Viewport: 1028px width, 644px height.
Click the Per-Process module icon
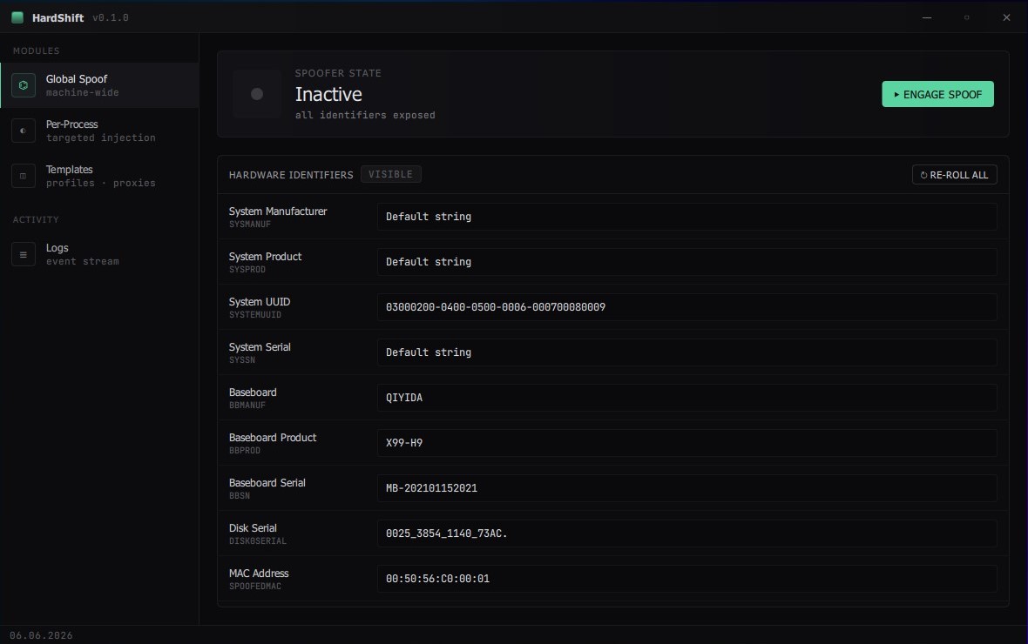coord(24,131)
